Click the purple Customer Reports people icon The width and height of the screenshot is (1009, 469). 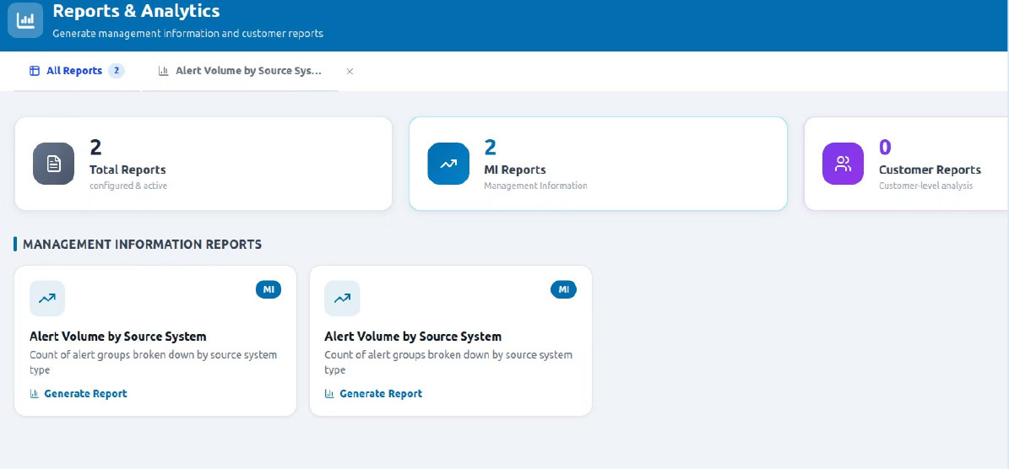843,164
